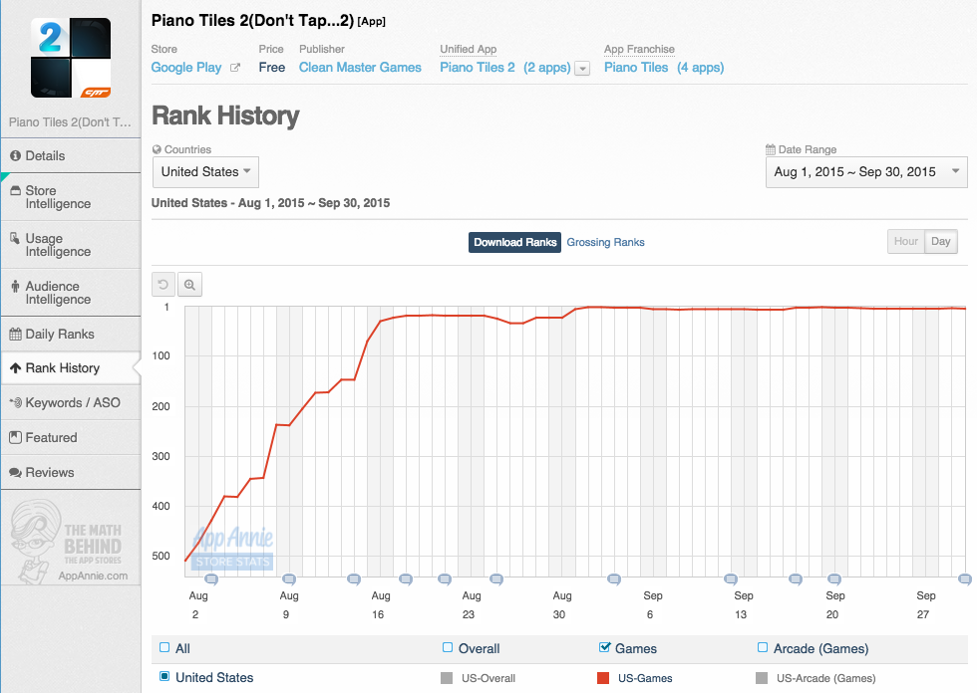The height and width of the screenshot is (693, 977).
Task: Click the y-axis label 100
Action: (161, 355)
